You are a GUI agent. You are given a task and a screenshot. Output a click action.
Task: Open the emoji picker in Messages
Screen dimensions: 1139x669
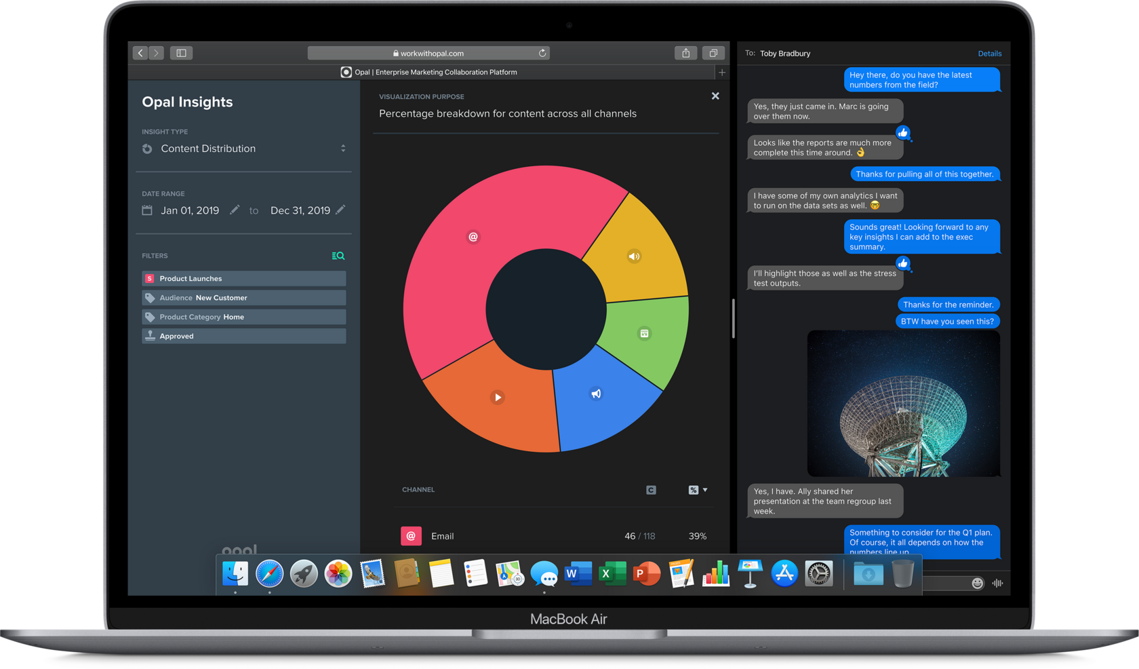[x=977, y=584]
